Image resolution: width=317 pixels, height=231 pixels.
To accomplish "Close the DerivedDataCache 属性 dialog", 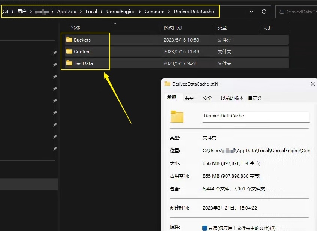I will tap(313, 84).
